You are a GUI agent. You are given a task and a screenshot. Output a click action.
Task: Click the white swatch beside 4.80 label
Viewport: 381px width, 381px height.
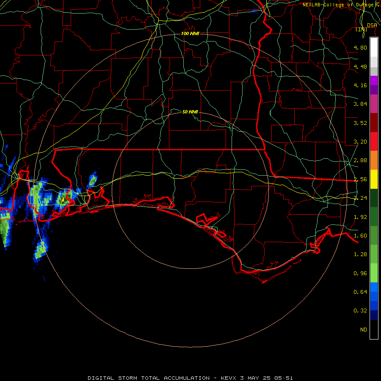click(x=374, y=47)
